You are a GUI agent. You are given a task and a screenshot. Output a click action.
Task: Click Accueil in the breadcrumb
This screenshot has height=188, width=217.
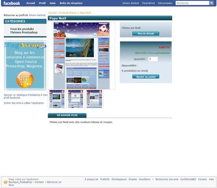pos(52,13)
